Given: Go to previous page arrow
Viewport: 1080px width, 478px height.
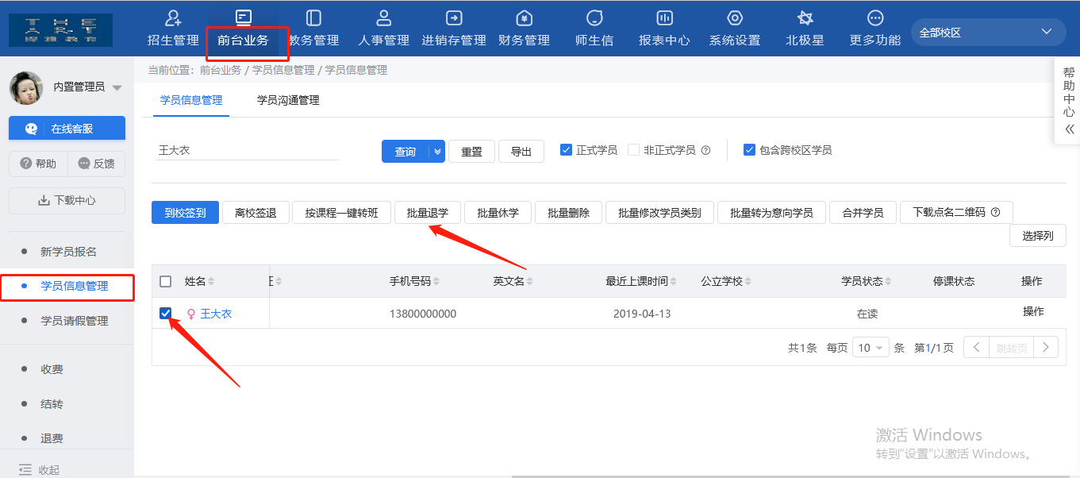Looking at the screenshot, I should pyautogui.click(x=976, y=347).
